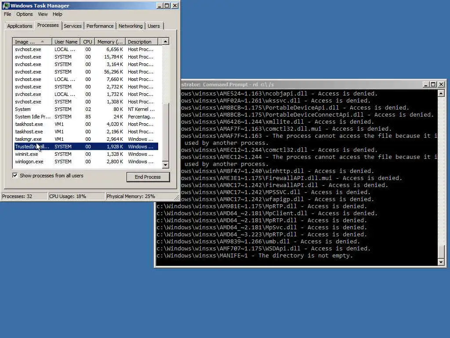450x338 pixels.
Task: Click Command Prompt scroll up arrow
Action: (x=441, y=93)
